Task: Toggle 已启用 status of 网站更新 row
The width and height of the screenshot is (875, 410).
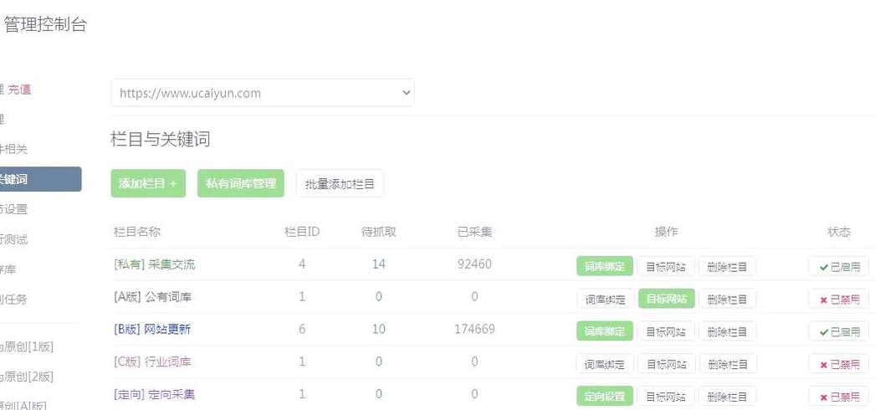Action: coord(839,331)
